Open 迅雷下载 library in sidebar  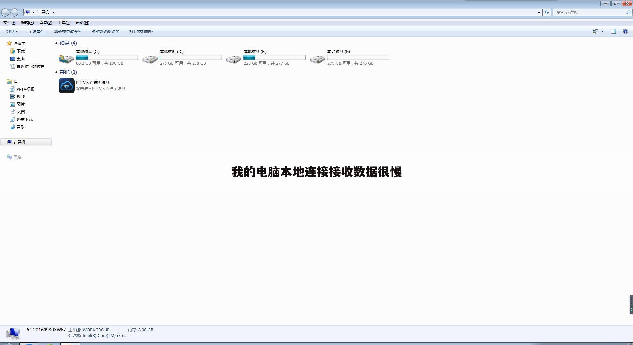pyautogui.click(x=21, y=119)
